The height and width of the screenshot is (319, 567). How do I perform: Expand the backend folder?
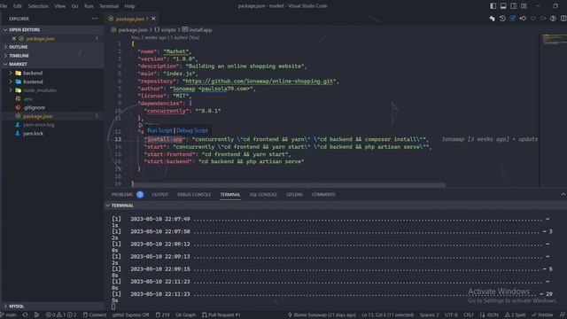tap(33, 73)
